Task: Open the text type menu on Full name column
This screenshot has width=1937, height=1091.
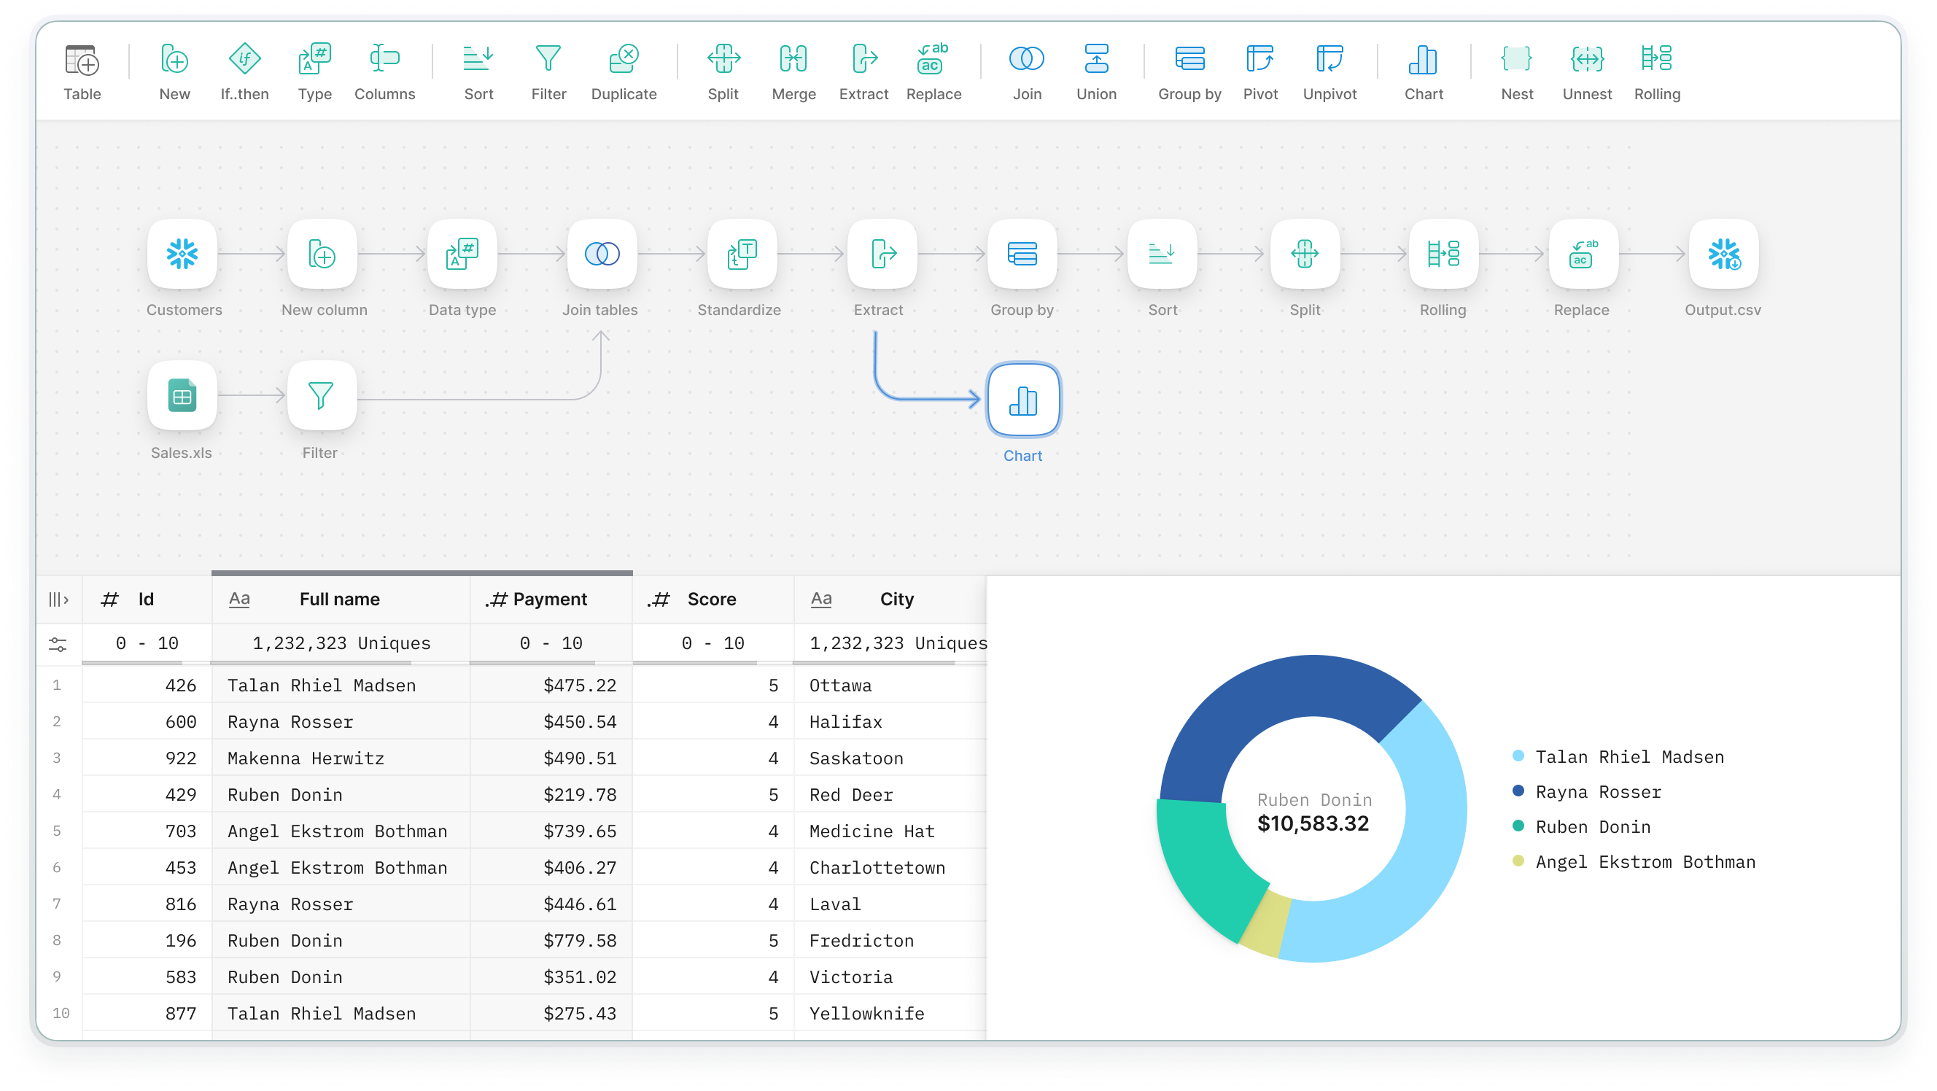Action: [x=239, y=599]
